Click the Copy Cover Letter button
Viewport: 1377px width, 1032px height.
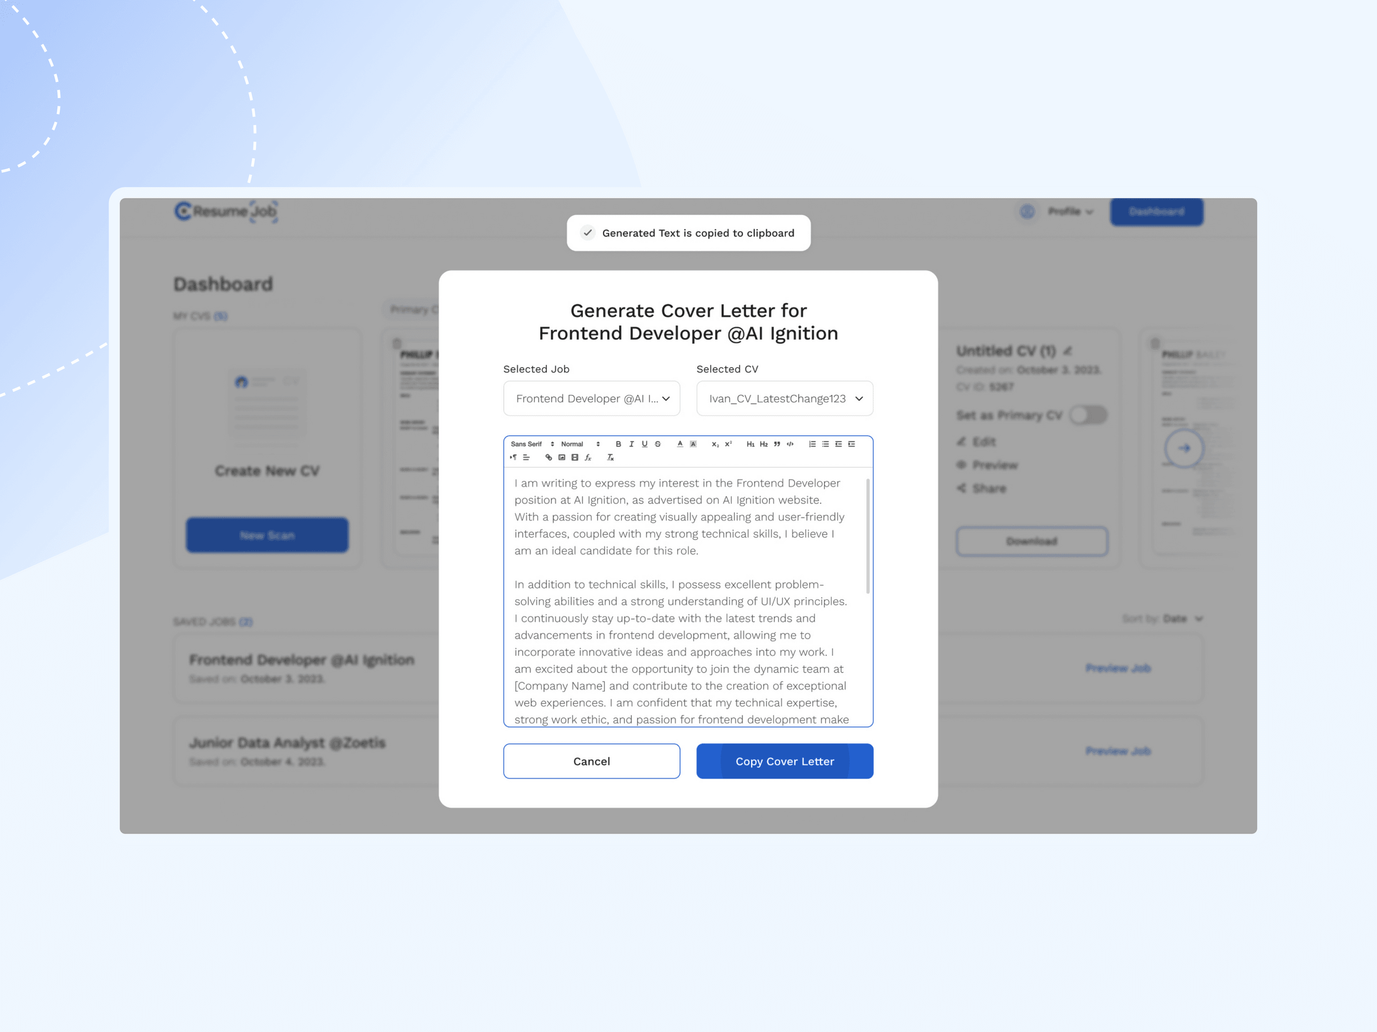click(784, 760)
